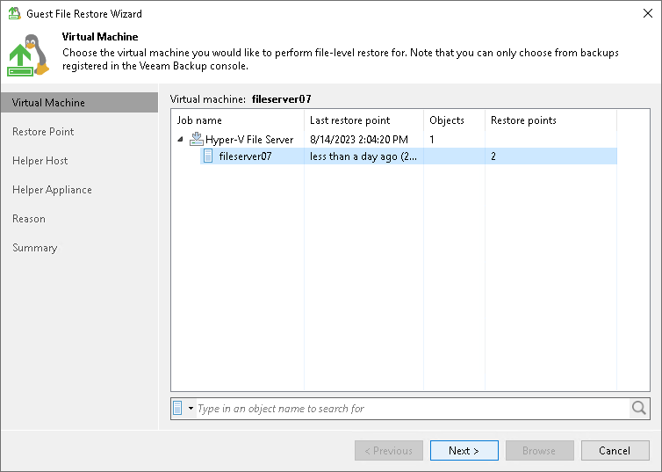This screenshot has height=472, width=662.
Task: Go to the Restore Point step
Action: 43,132
